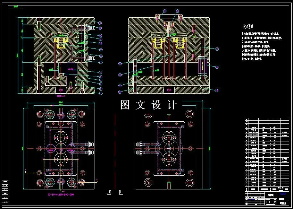Select the CI-2060-A50-B90-C90 mold base label
Image resolution: width=293 pixels, height=209 pixels.
[x=61, y=195]
